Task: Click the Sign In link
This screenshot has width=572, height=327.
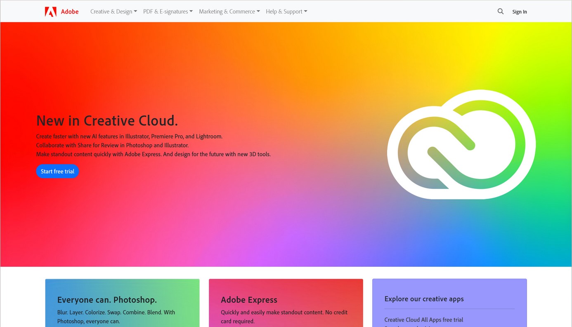Action: coord(519,12)
